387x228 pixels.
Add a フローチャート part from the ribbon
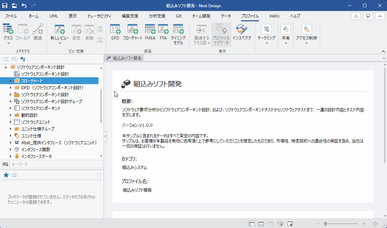(133, 32)
